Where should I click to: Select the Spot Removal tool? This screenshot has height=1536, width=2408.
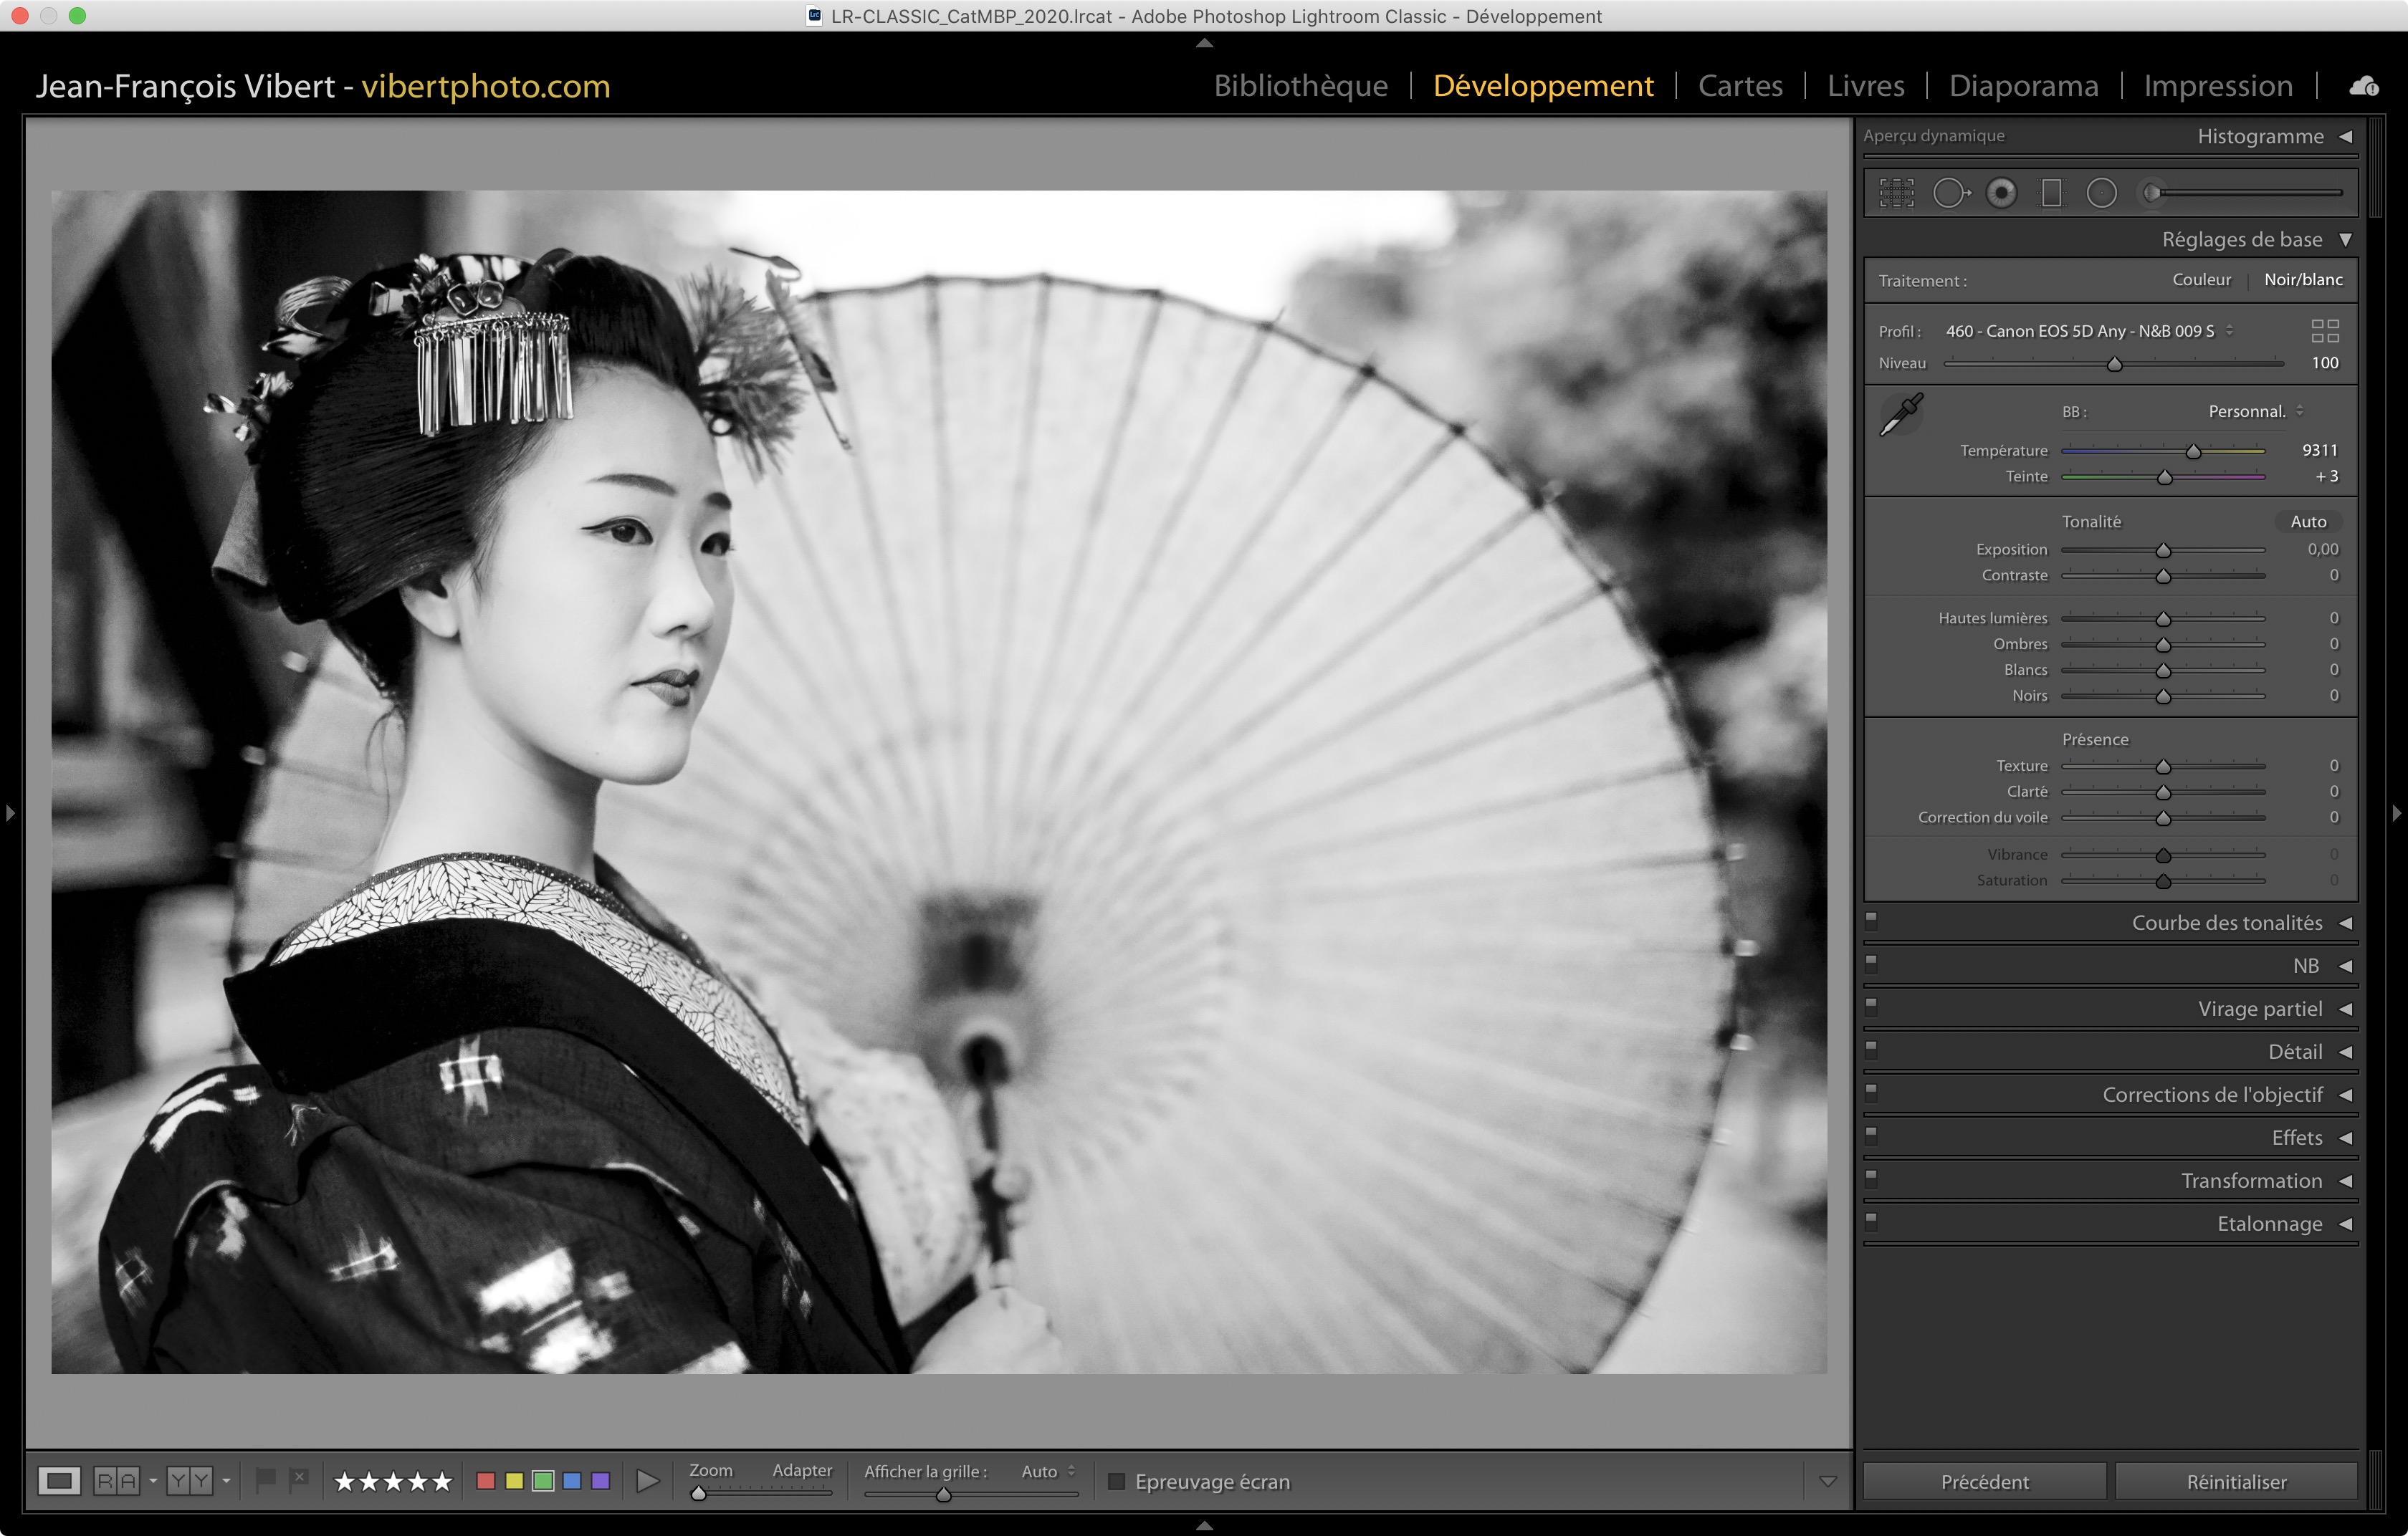1949,193
